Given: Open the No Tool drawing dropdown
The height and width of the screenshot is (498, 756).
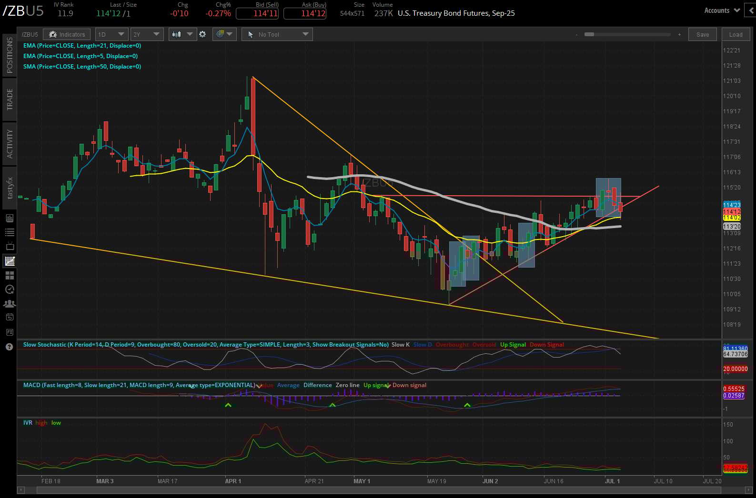Looking at the screenshot, I should click(x=277, y=34).
